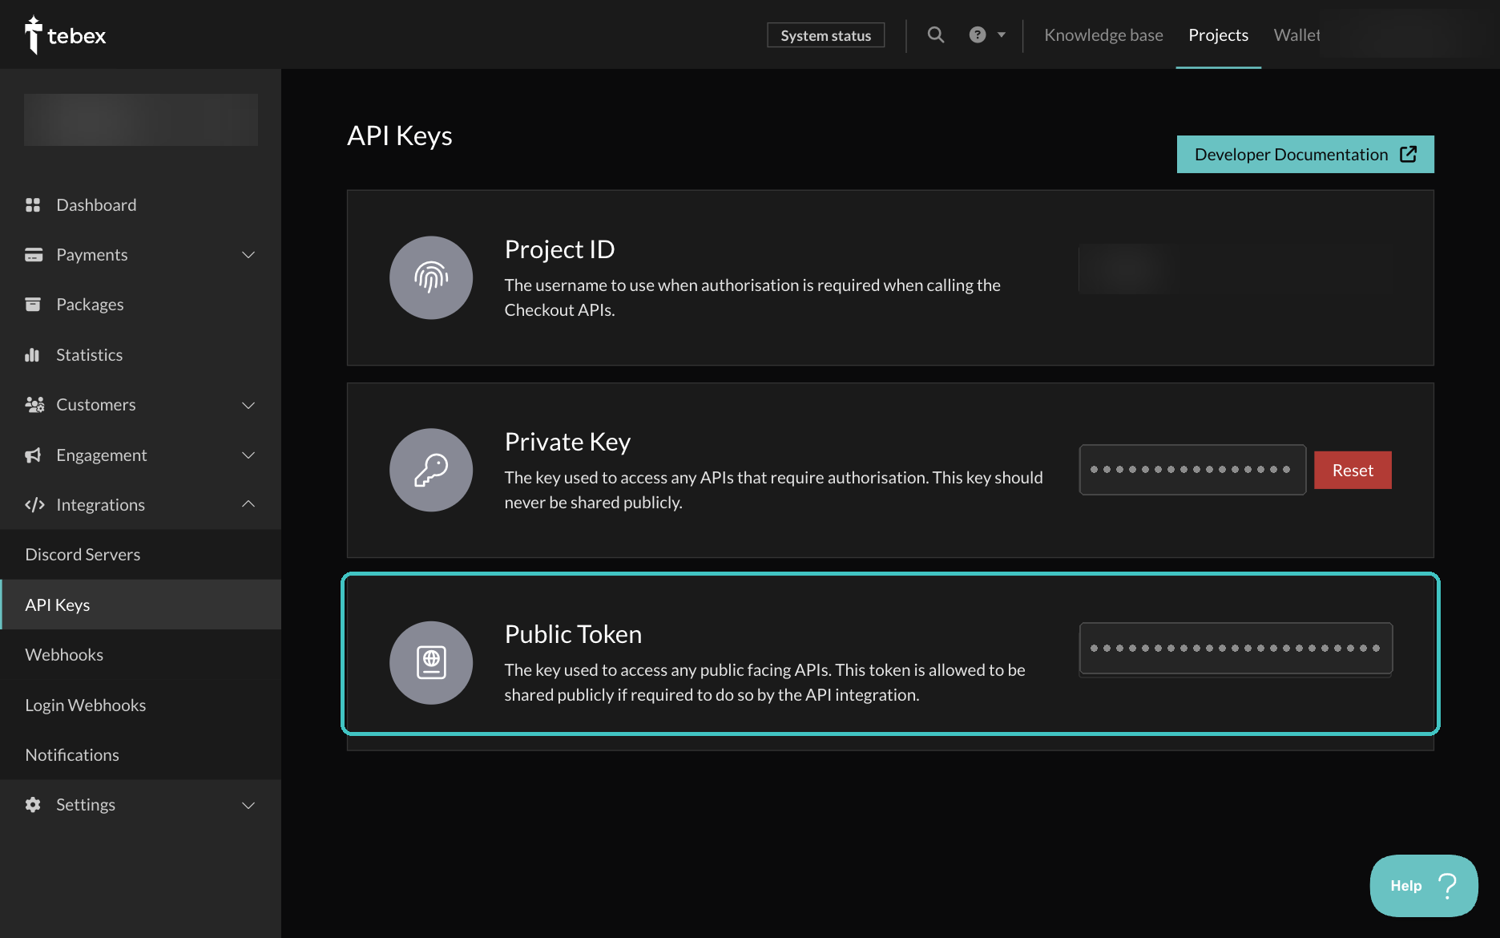Click the 'Private Key' heading
The height and width of the screenshot is (938, 1500).
[x=567, y=442]
